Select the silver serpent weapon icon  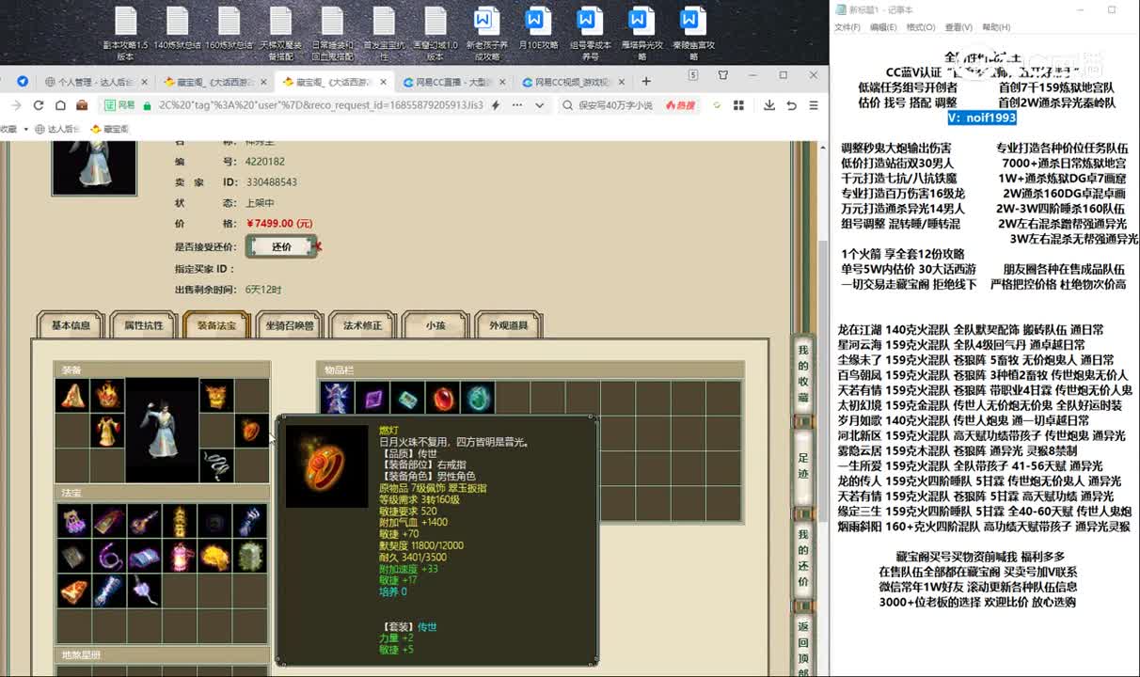(x=216, y=465)
